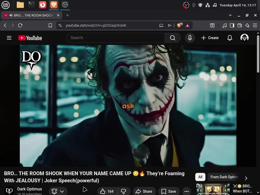Go back to the previous page
This screenshot has height=195, width=260.
coord(5,25)
